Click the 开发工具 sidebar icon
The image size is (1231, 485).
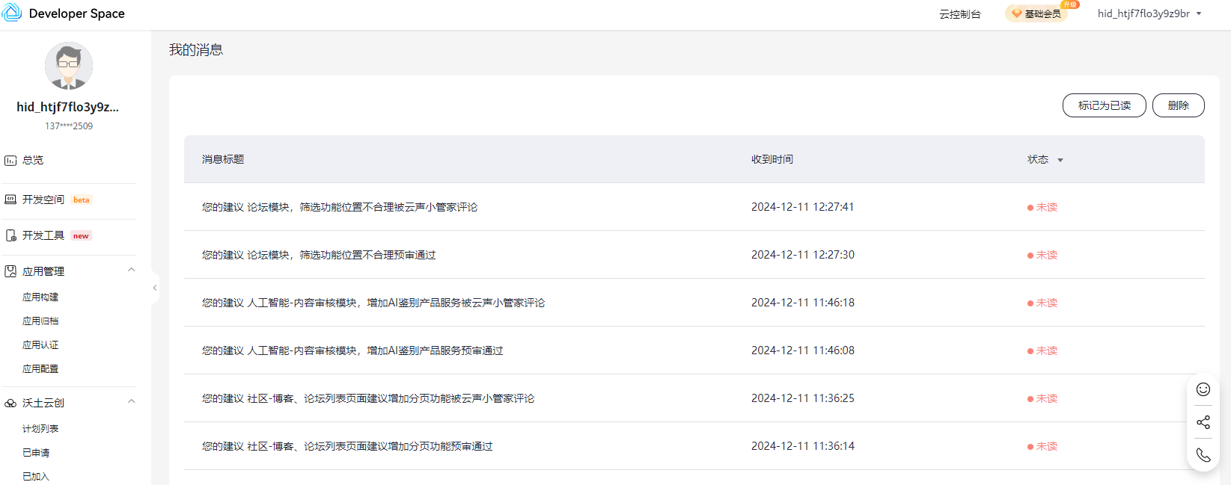click(10, 235)
